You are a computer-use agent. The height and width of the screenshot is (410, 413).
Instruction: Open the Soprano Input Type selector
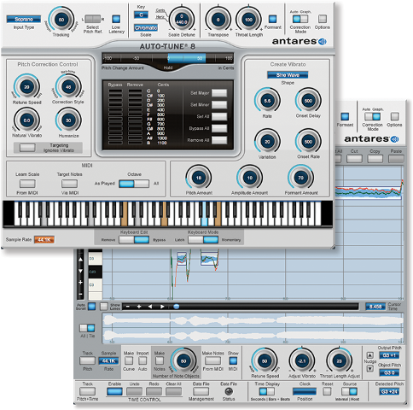click(24, 19)
